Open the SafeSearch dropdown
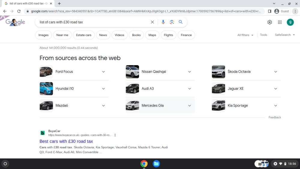Screen dimensions: 300x169 285,35
